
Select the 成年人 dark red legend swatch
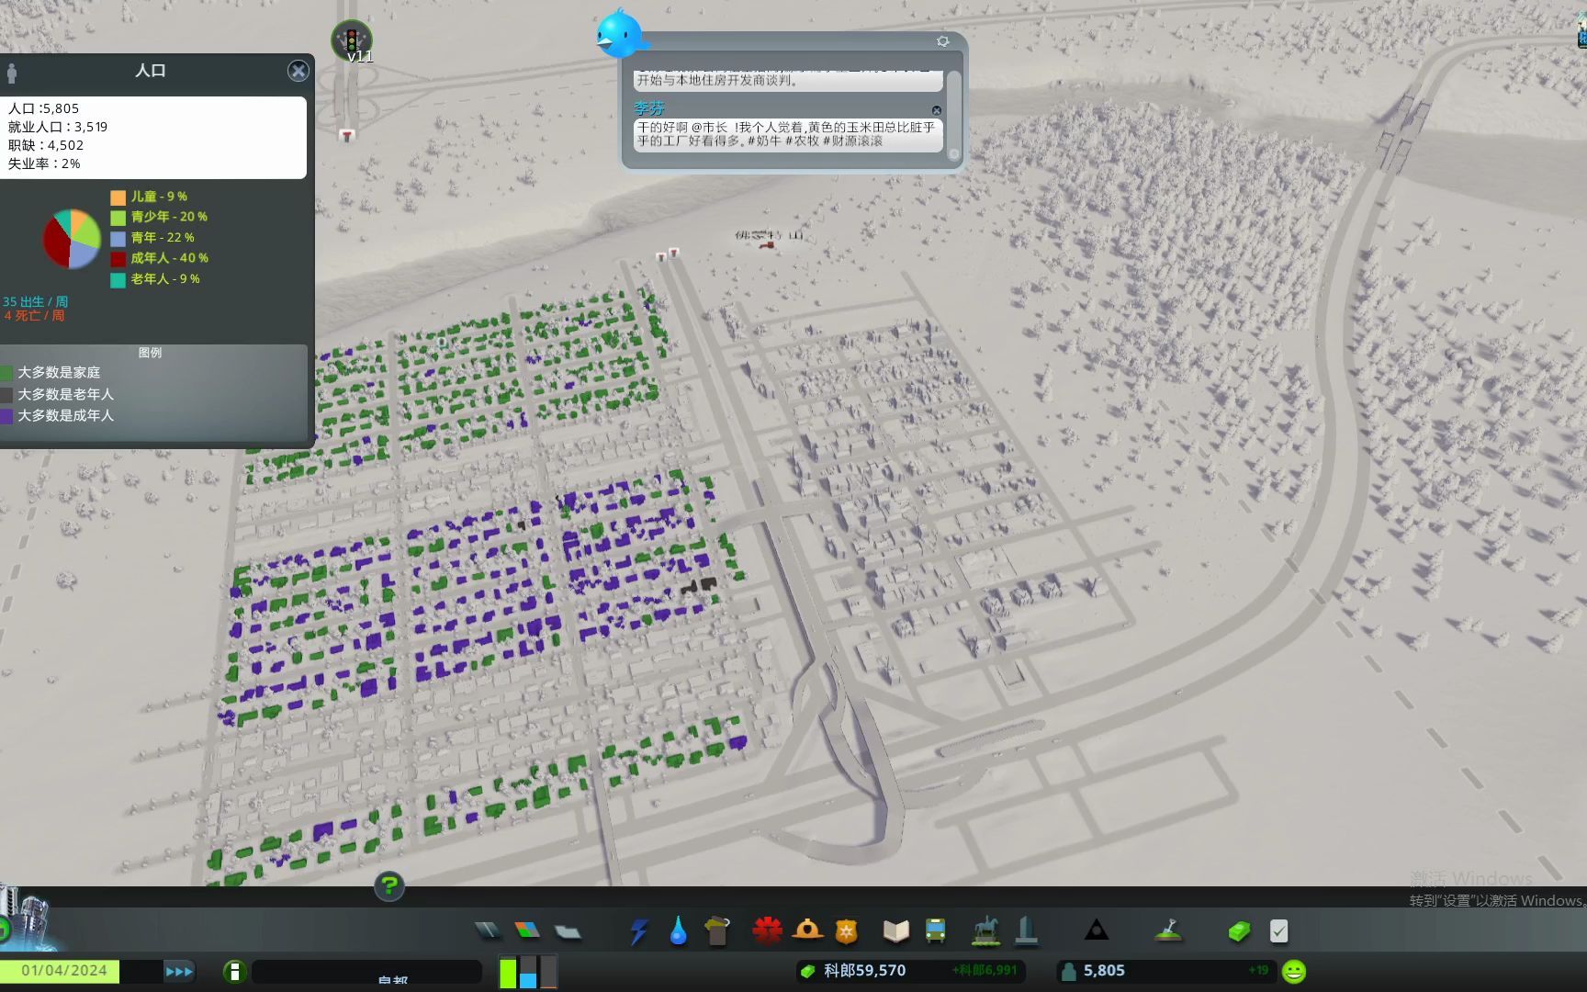point(118,259)
